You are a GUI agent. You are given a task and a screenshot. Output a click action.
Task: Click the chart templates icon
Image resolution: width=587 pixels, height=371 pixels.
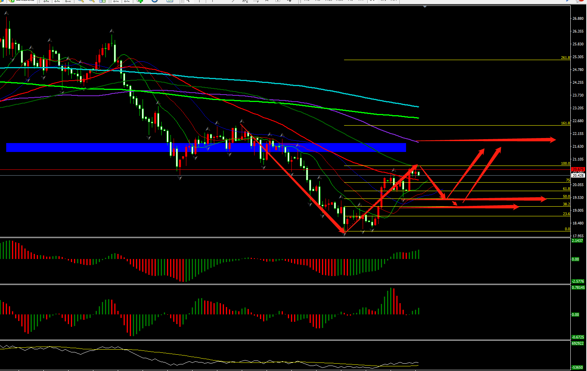point(170,1)
